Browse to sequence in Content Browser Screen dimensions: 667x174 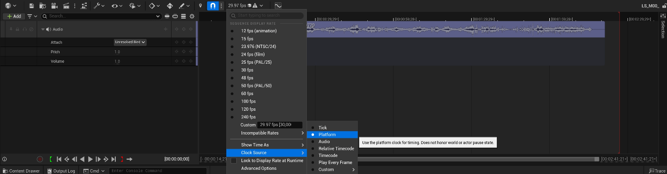click(x=43, y=6)
